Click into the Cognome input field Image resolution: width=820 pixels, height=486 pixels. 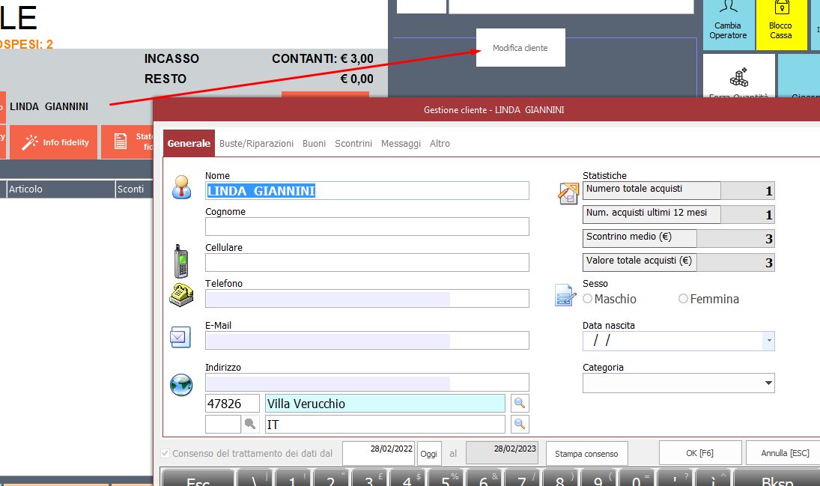(x=367, y=227)
